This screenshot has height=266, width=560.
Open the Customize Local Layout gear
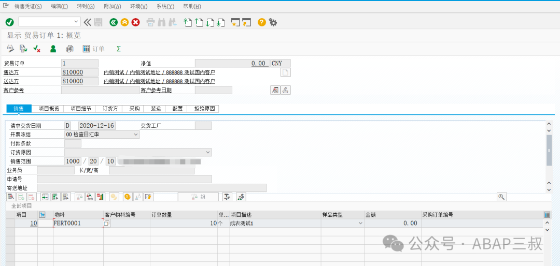(273, 22)
